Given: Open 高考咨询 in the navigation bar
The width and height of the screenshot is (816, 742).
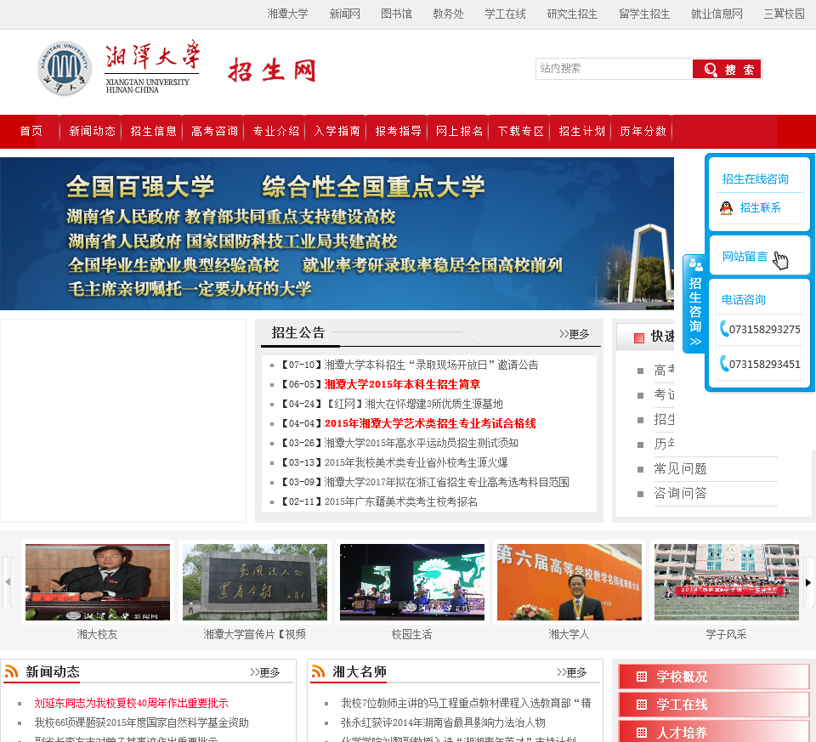Looking at the screenshot, I should 214,131.
